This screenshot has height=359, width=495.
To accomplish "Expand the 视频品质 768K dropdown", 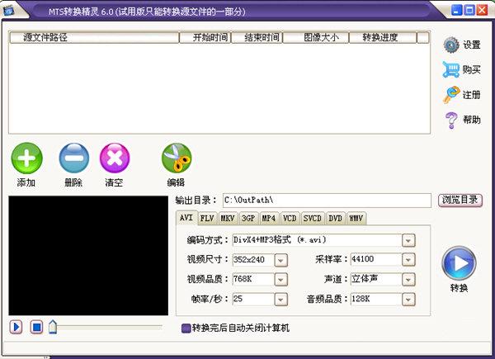I will [x=280, y=280].
